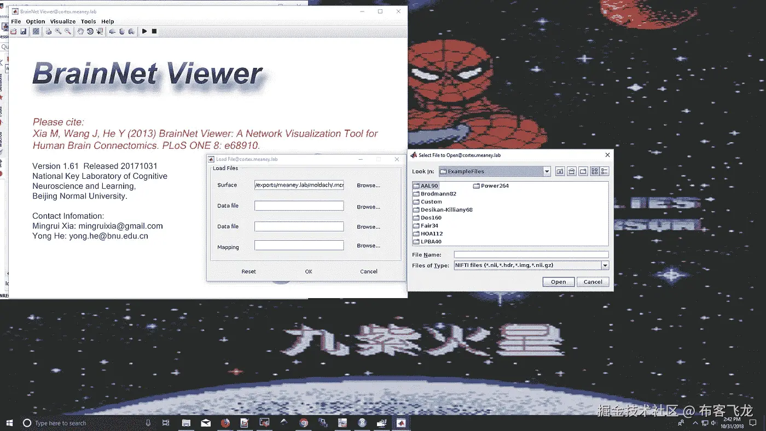Open the Tools menu
Viewport: 766px width, 431px height.
(88, 22)
